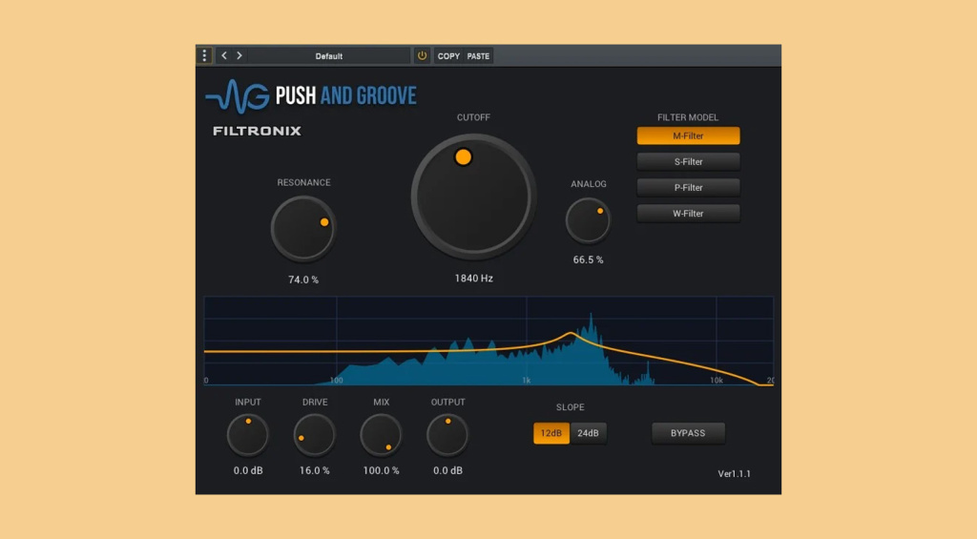
Task: Click the INPUT gain knob
Action: 247,435
